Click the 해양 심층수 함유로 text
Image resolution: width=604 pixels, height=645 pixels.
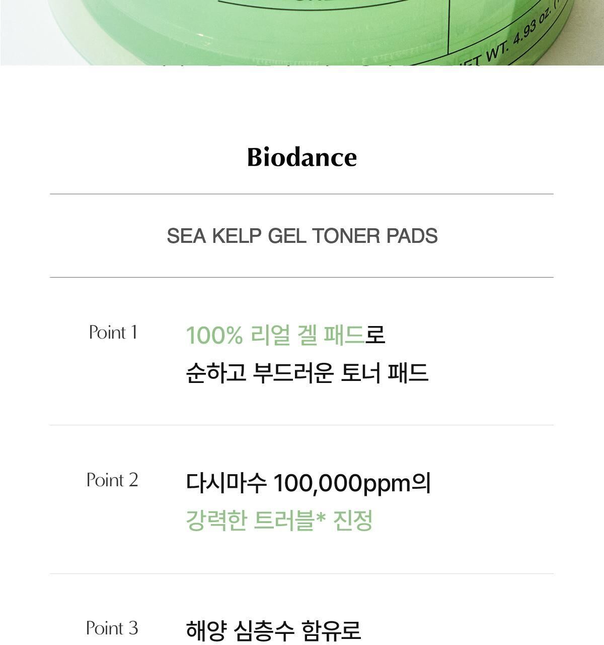pyautogui.click(x=273, y=630)
